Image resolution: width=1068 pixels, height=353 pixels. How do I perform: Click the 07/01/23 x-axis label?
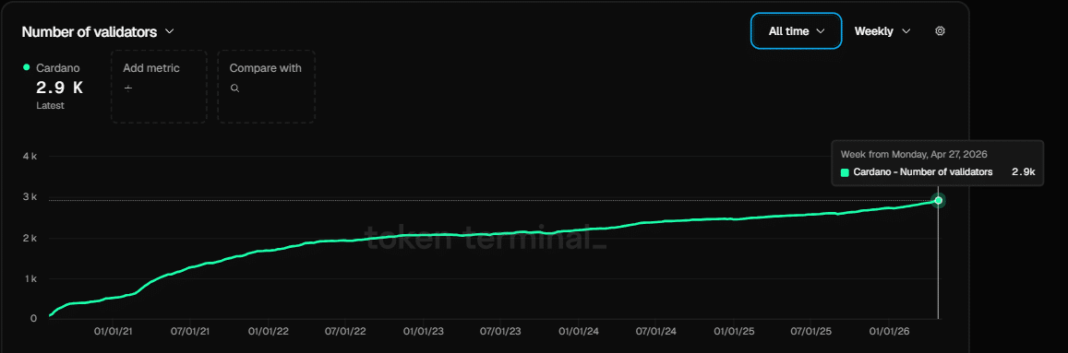(x=500, y=332)
